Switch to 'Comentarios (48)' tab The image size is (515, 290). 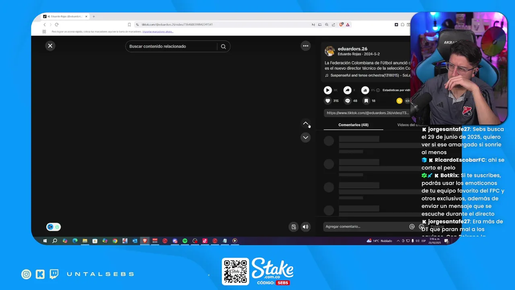[x=353, y=125]
